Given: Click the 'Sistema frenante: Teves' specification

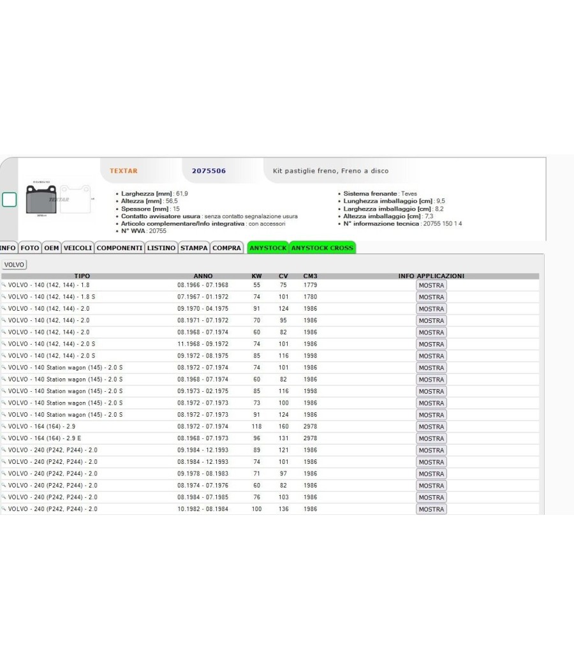Looking at the screenshot, I should point(379,193).
